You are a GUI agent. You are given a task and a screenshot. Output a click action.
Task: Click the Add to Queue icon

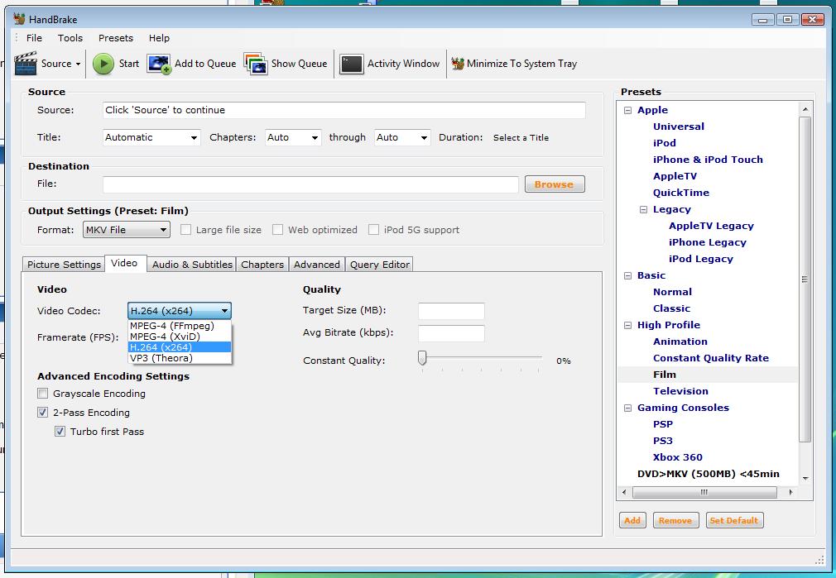(159, 64)
